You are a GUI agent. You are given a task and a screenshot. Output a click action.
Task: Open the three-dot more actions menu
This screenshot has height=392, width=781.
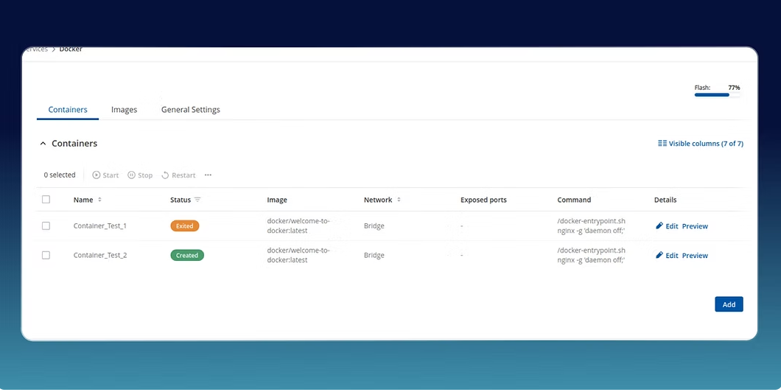[208, 175]
